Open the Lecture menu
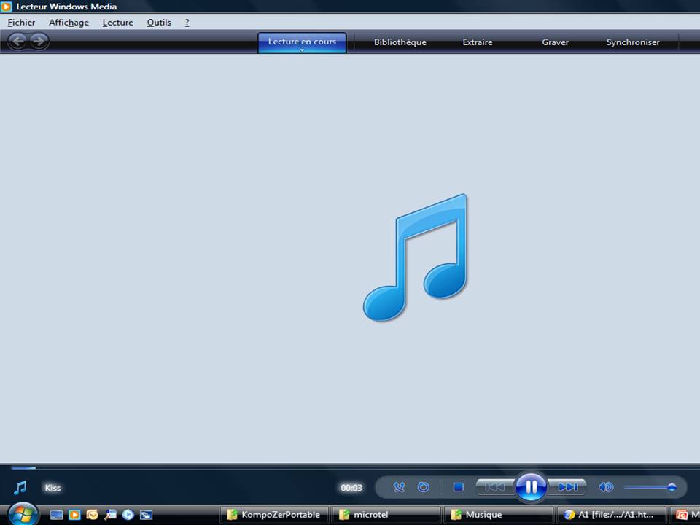Screen dimensions: 700x525 [118, 23]
